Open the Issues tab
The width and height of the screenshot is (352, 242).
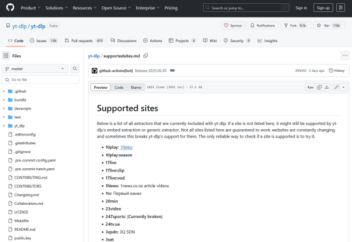tap(44, 41)
